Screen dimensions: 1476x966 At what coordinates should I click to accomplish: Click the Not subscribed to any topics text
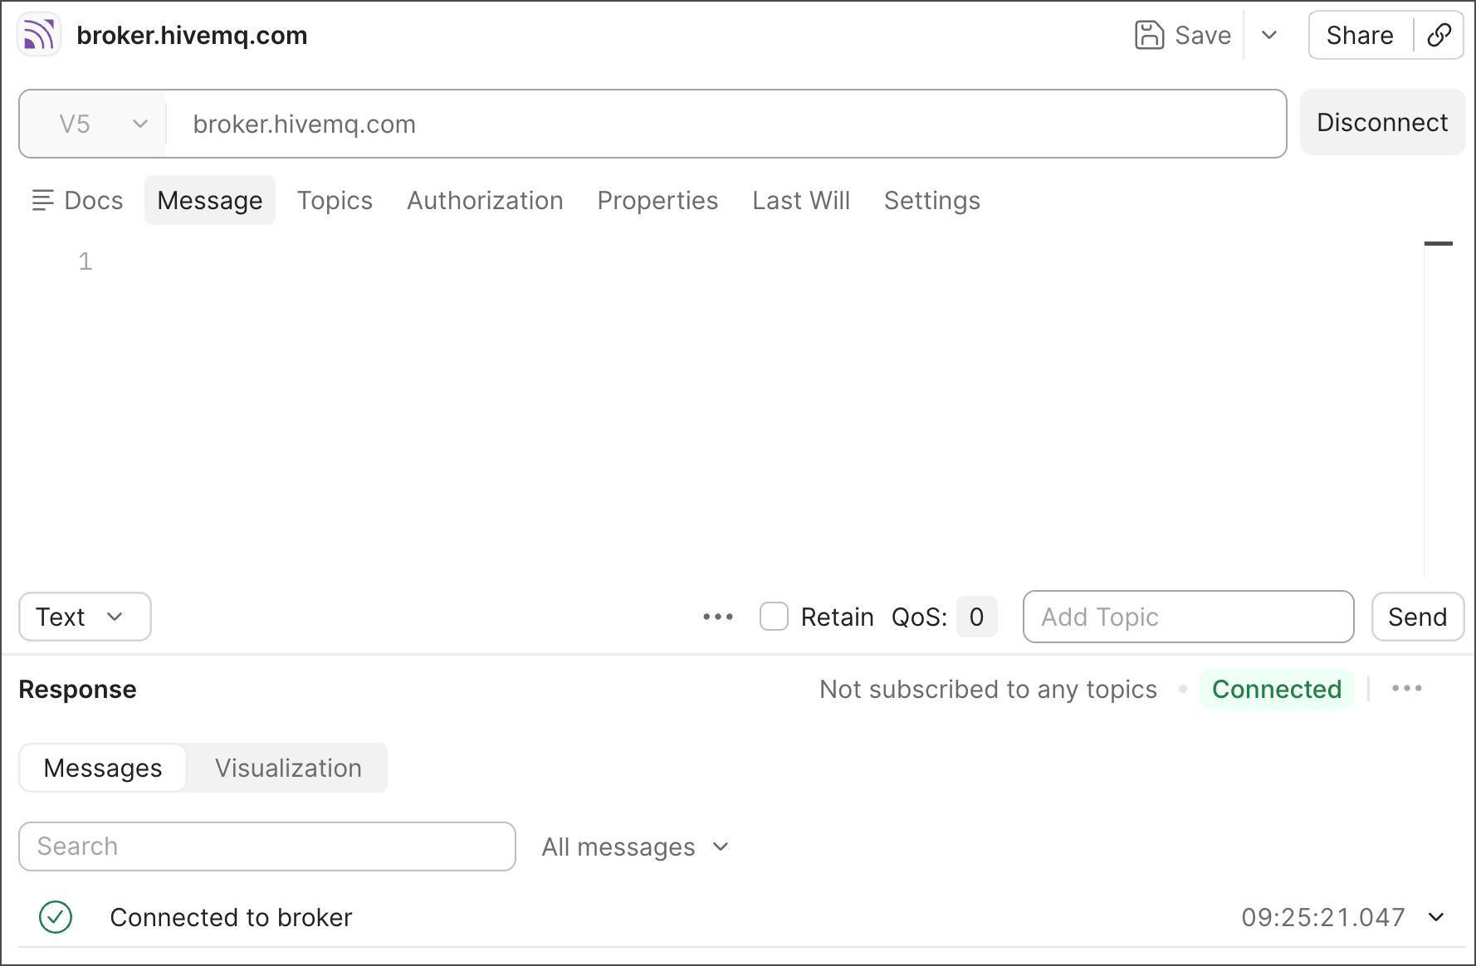pos(988,689)
